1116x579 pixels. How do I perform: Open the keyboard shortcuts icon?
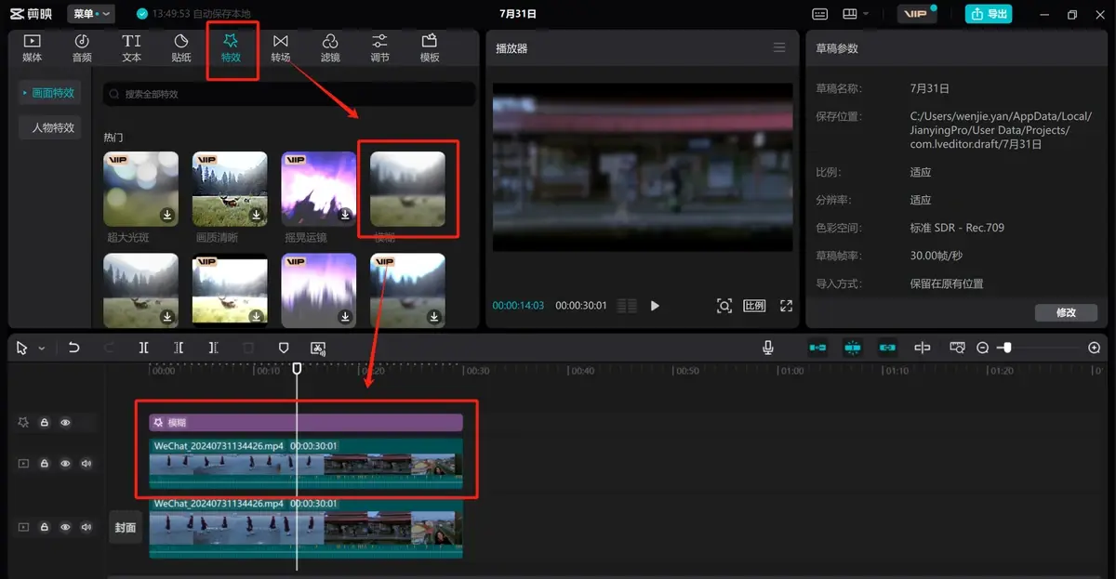click(819, 14)
